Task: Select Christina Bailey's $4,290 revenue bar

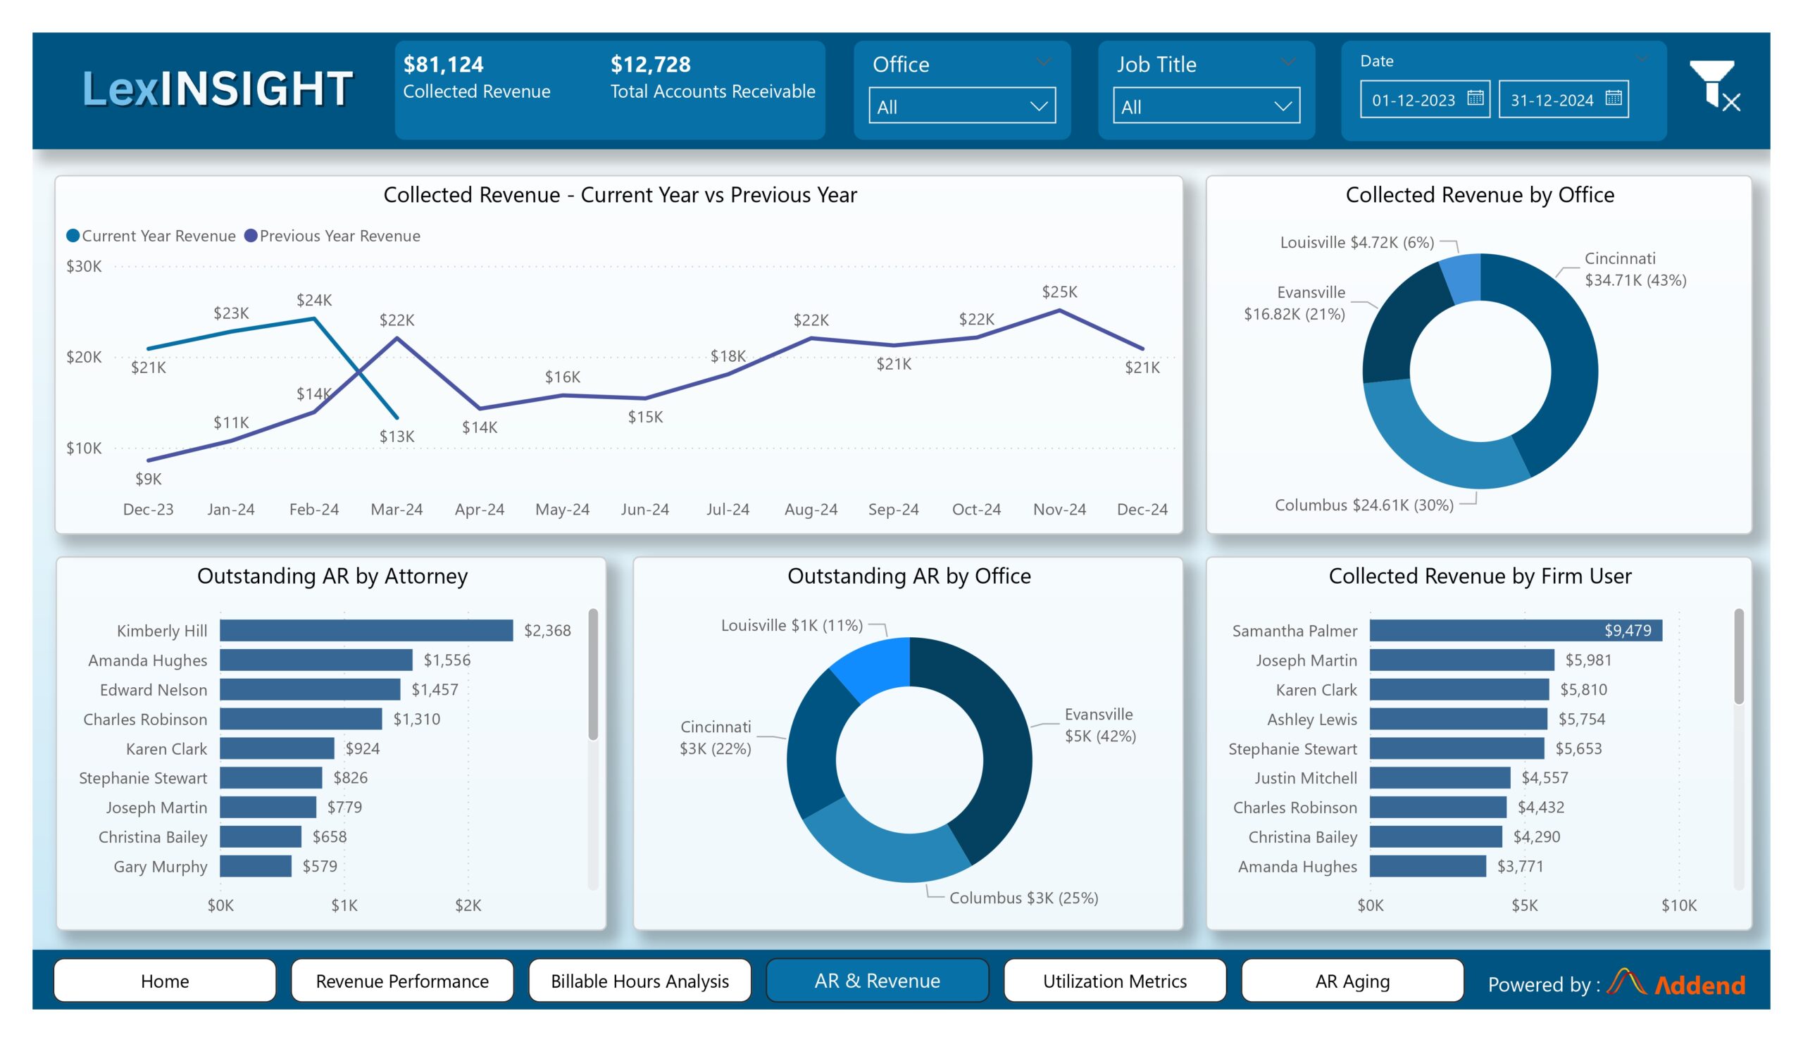Action: 1436,836
